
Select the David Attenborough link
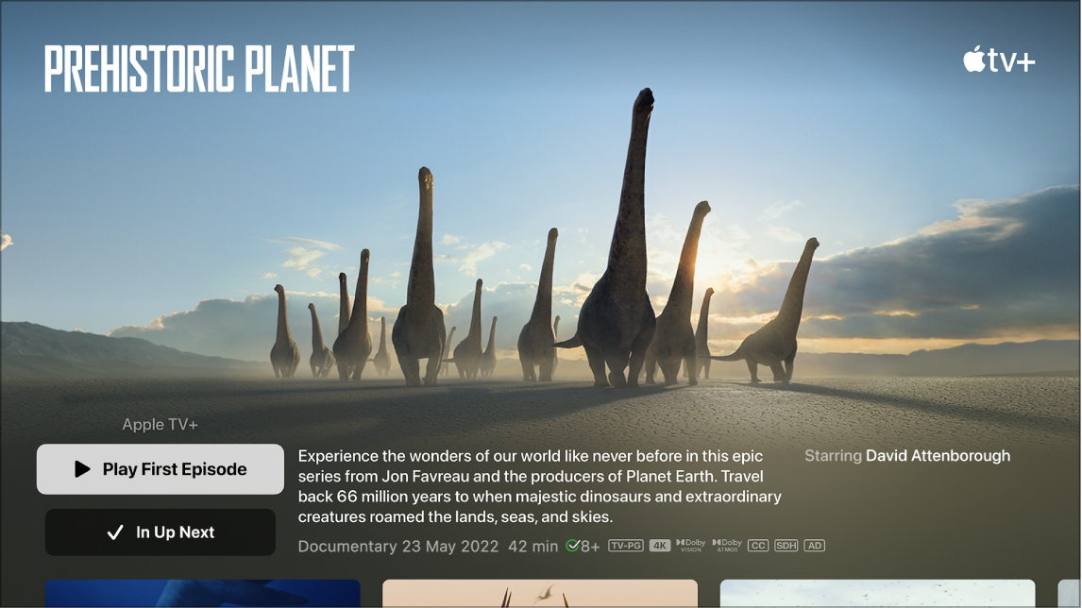tap(938, 455)
